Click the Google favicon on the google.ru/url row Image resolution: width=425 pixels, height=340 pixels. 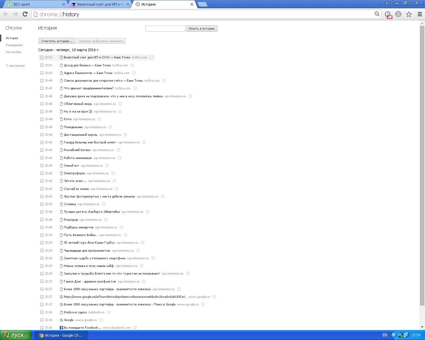61,297
